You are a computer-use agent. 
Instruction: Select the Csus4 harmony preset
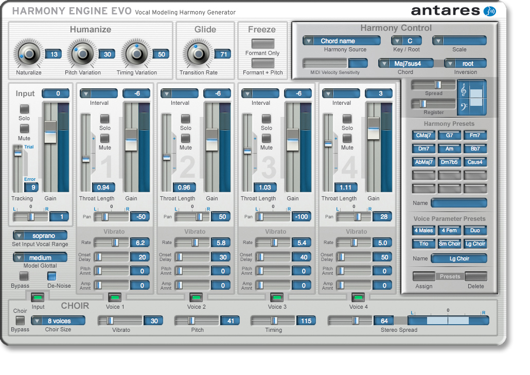tap(475, 162)
